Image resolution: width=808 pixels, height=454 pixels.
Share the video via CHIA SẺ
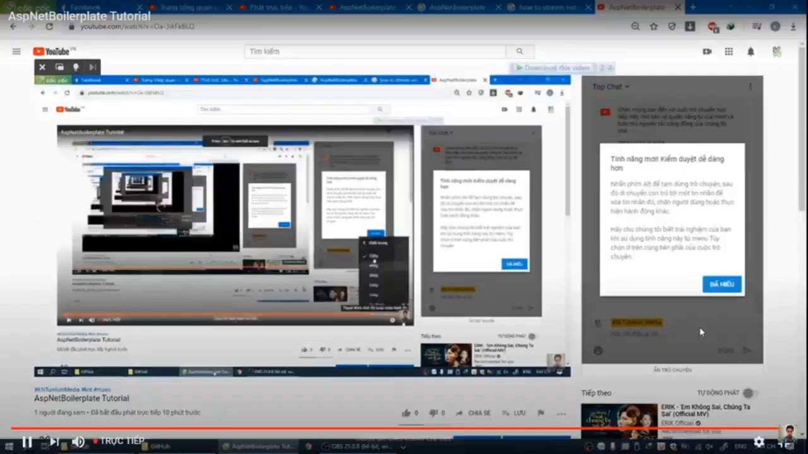pyautogui.click(x=473, y=413)
